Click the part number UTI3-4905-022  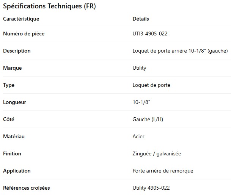150,34
